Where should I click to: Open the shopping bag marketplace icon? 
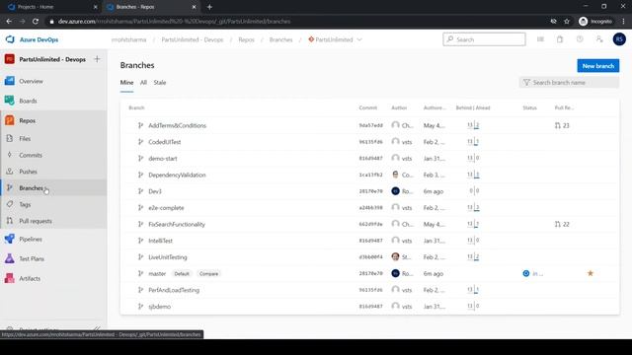point(560,39)
